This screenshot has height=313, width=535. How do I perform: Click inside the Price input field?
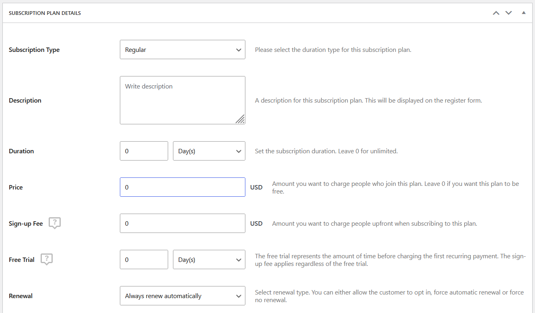(182, 187)
